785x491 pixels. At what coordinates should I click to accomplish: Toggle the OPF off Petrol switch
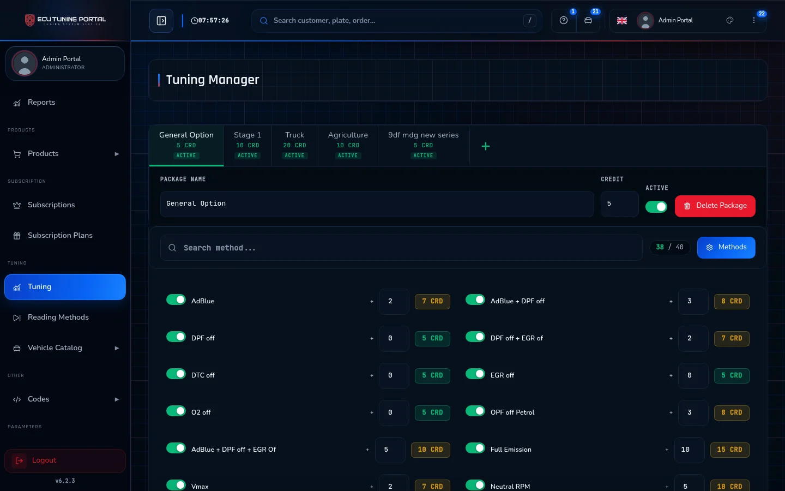coord(475,411)
